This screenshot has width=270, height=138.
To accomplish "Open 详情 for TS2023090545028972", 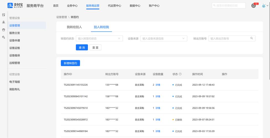I will click(x=158, y=120).
